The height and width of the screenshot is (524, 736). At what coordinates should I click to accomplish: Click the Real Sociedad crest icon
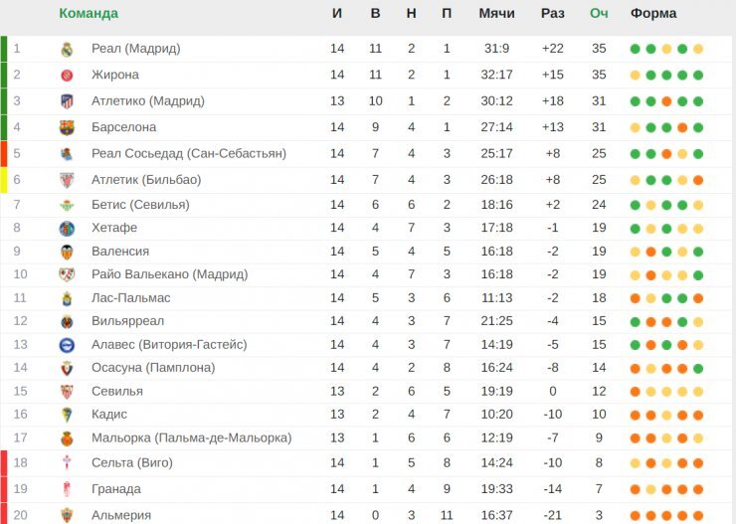[67, 154]
